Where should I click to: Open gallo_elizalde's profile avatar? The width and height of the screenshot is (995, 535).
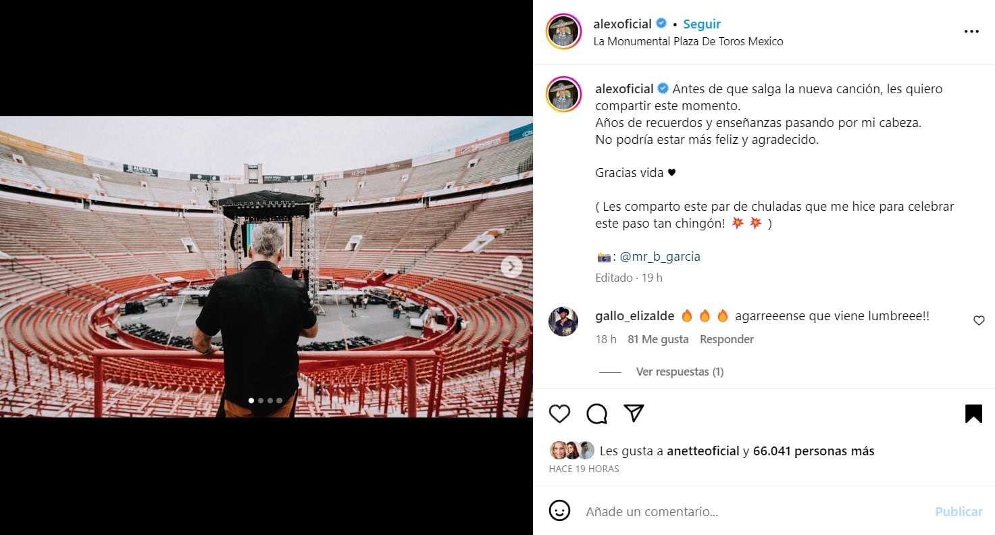pos(563,322)
